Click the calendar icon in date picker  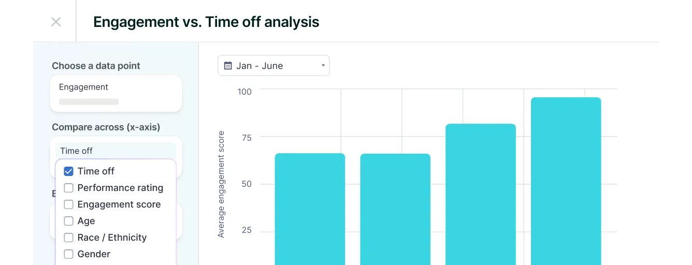(x=228, y=66)
